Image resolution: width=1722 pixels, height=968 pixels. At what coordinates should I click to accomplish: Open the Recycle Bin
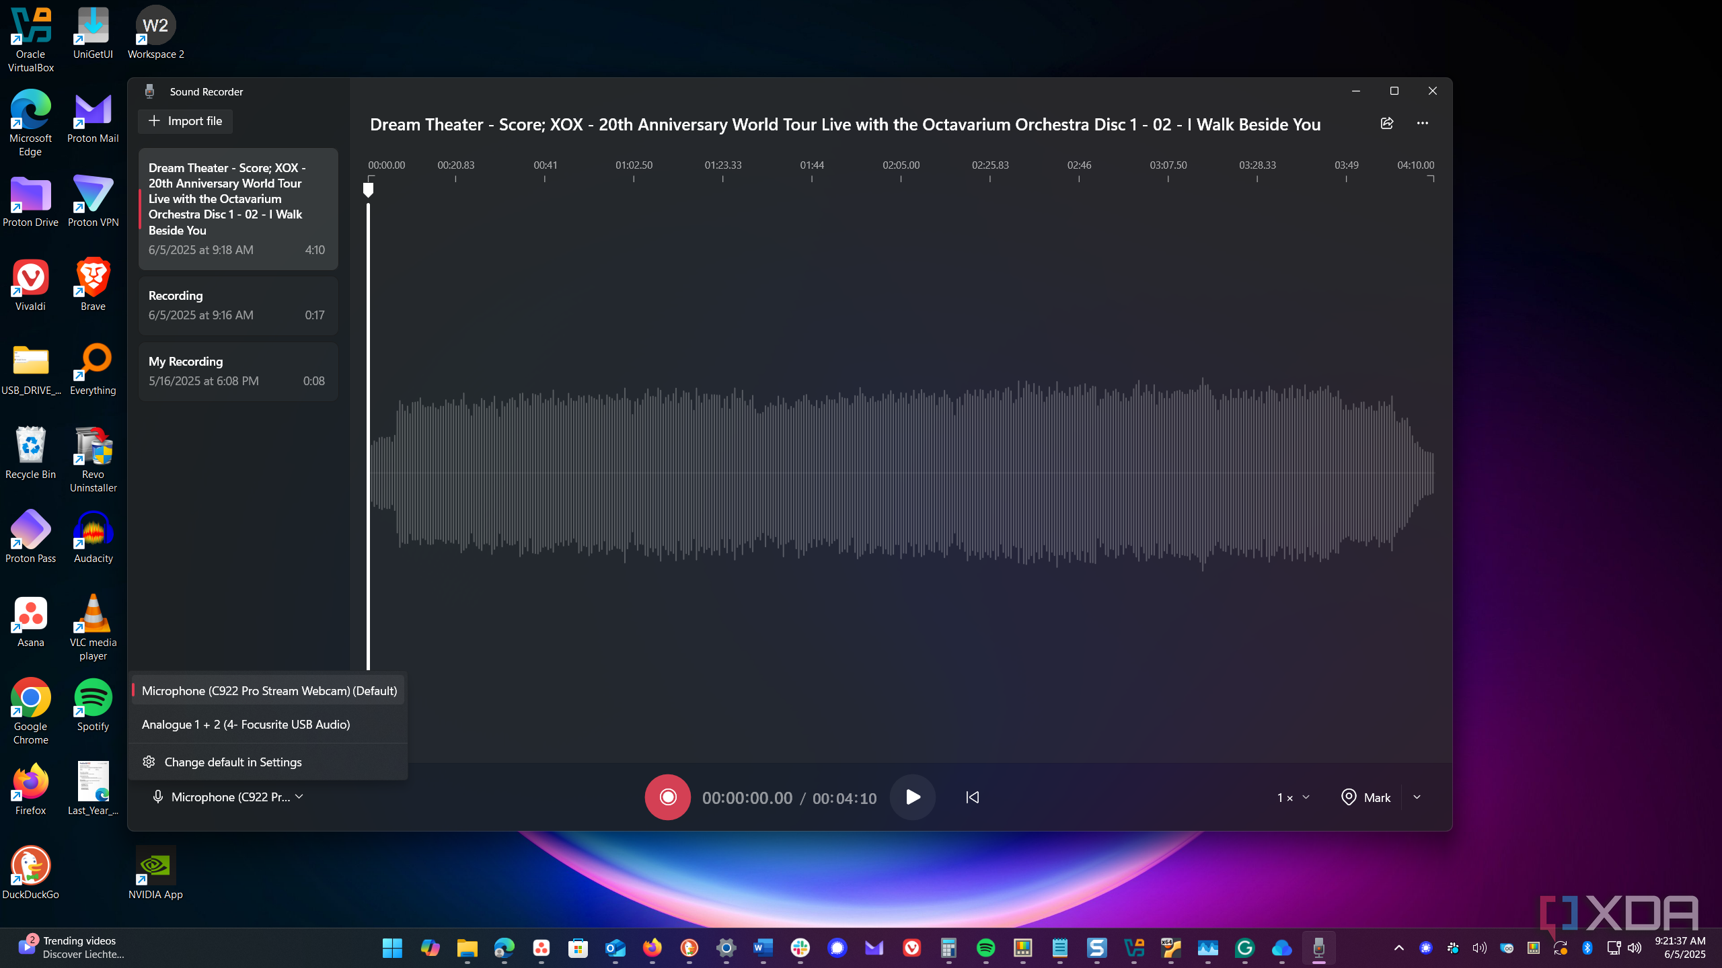tap(30, 452)
